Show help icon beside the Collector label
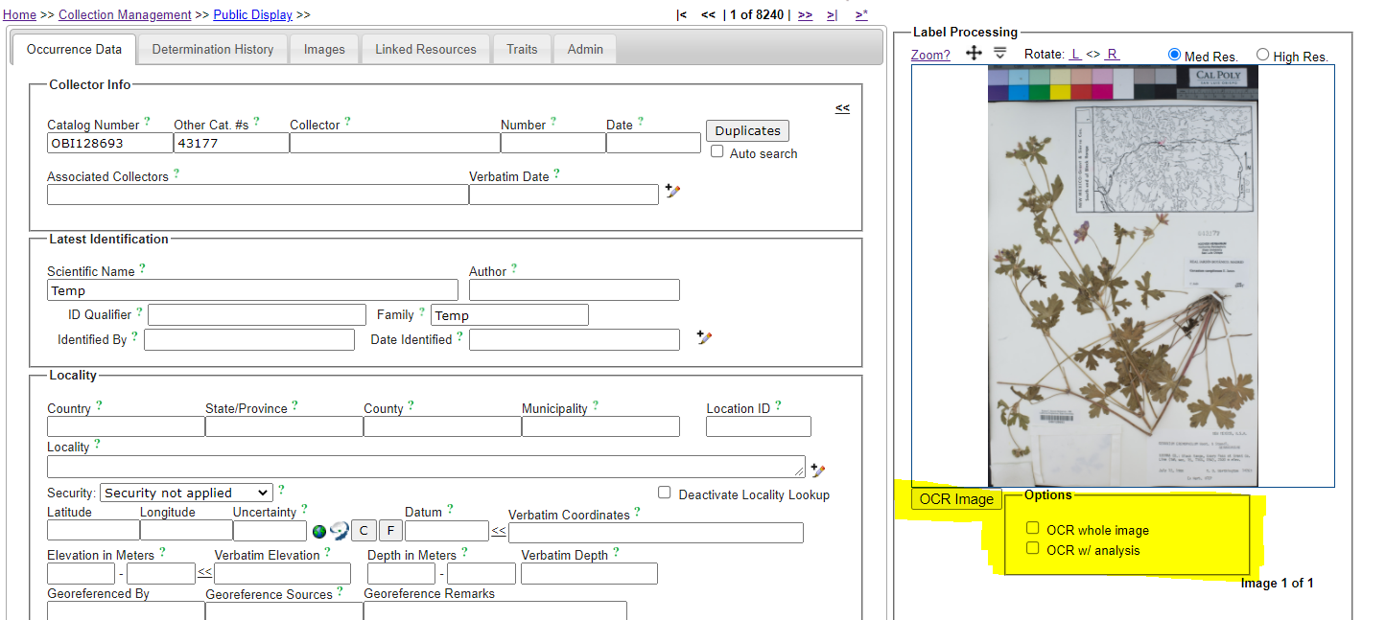 click(347, 123)
